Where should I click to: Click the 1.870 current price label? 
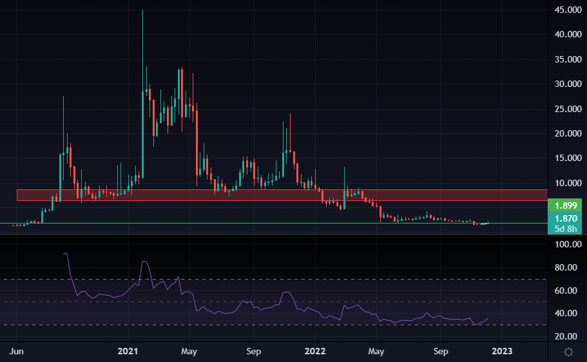(565, 218)
